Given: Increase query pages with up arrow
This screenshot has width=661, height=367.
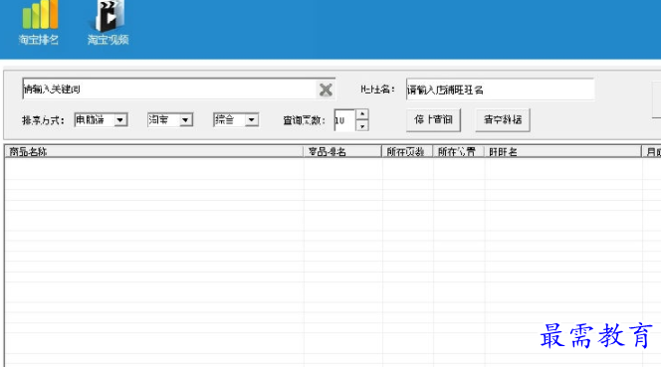Looking at the screenshot, I should [362, 114].
